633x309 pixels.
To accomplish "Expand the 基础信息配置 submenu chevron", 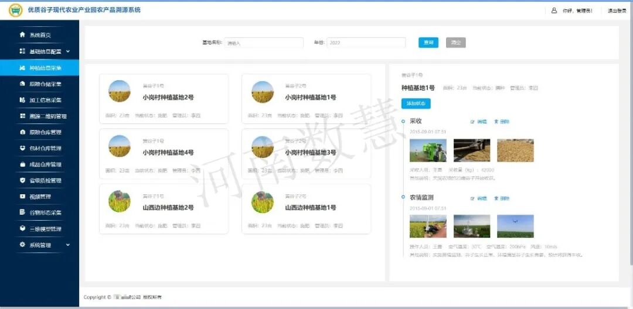I will (x=68, y=51).
